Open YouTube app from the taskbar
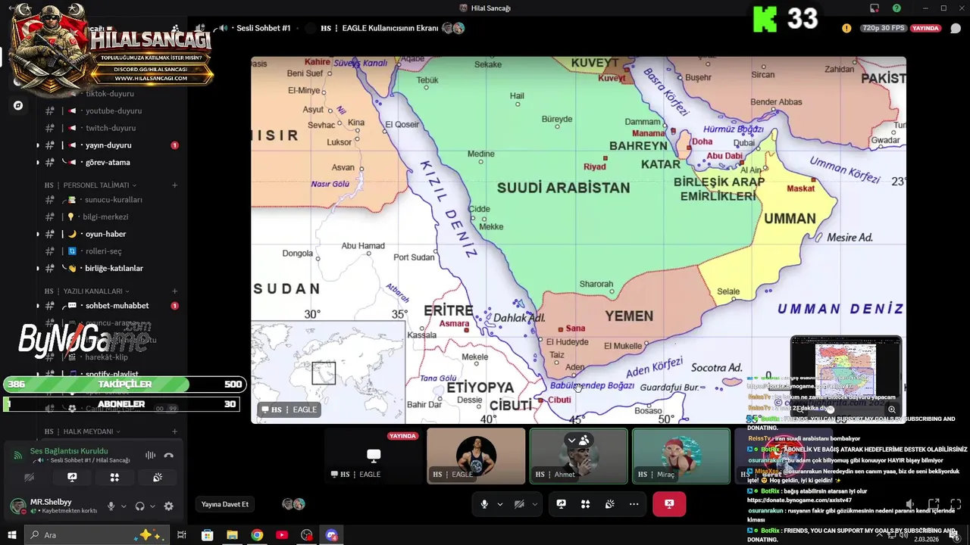Screen dimensions: 970x545 282,535
